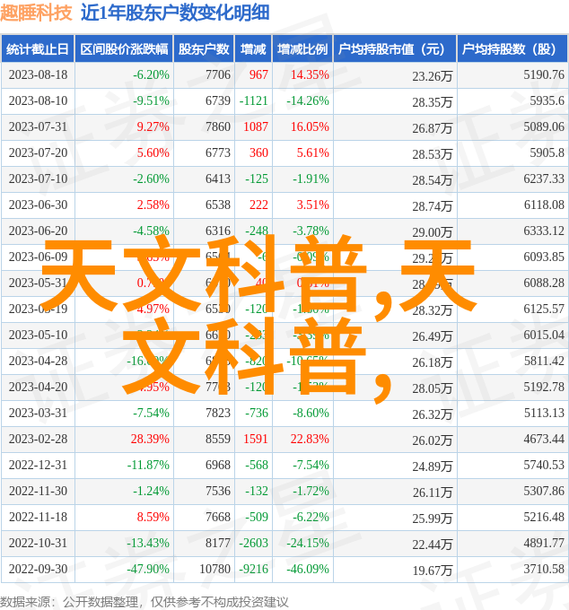Select the date cell 2023-06-20

[38, 231]
